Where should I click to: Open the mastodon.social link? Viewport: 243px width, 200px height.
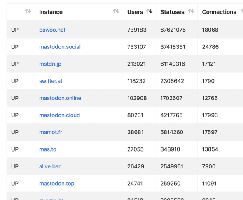[x=60, y=47]
